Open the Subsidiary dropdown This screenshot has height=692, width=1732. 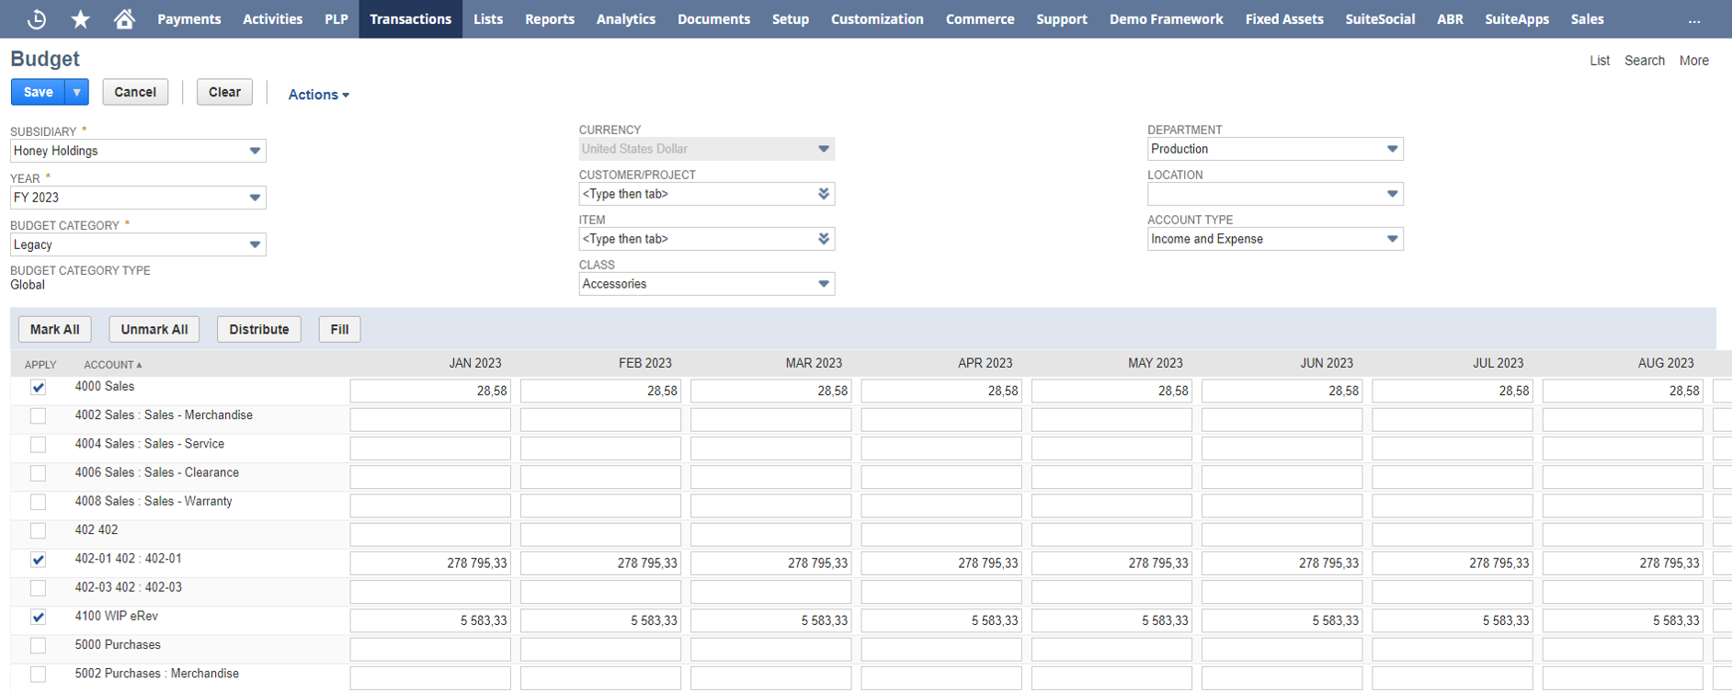coord(255,151)
